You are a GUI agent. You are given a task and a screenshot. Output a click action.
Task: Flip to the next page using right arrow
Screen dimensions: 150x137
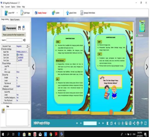tap(147, 67)
